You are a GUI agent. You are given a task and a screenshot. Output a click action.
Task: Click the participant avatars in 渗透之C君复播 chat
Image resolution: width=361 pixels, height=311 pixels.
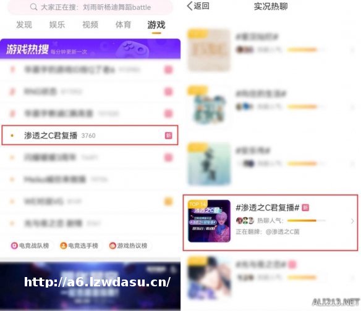tap(245, 220)
